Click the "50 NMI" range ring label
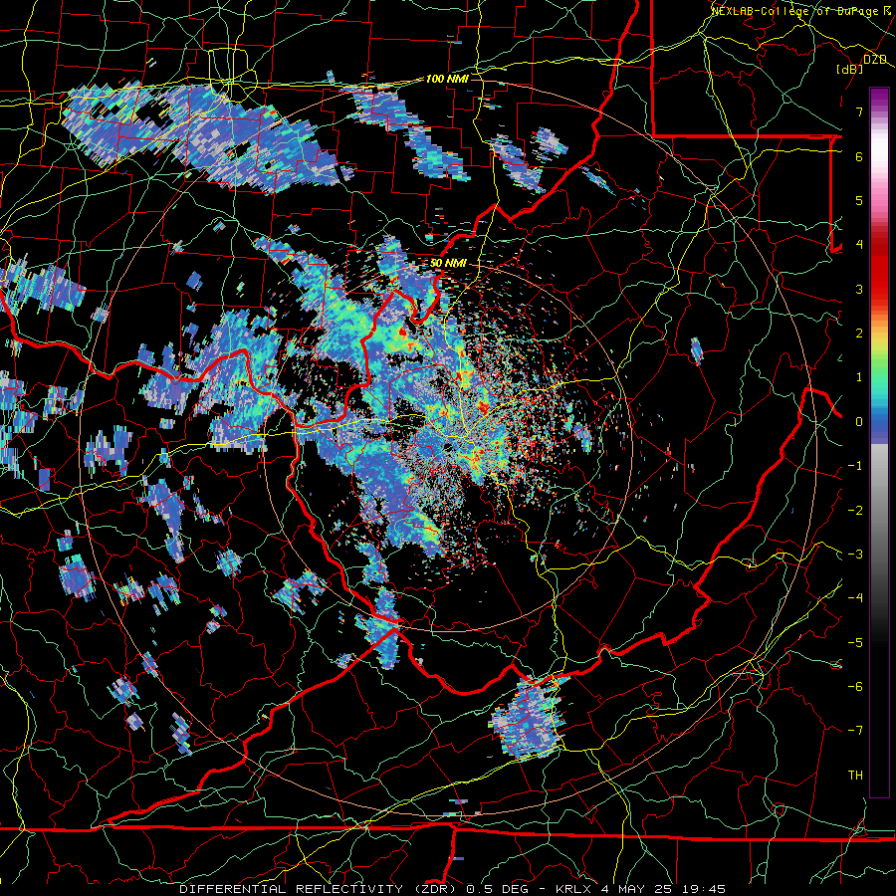Screen dimensions: 896x896 coord(448,264)
